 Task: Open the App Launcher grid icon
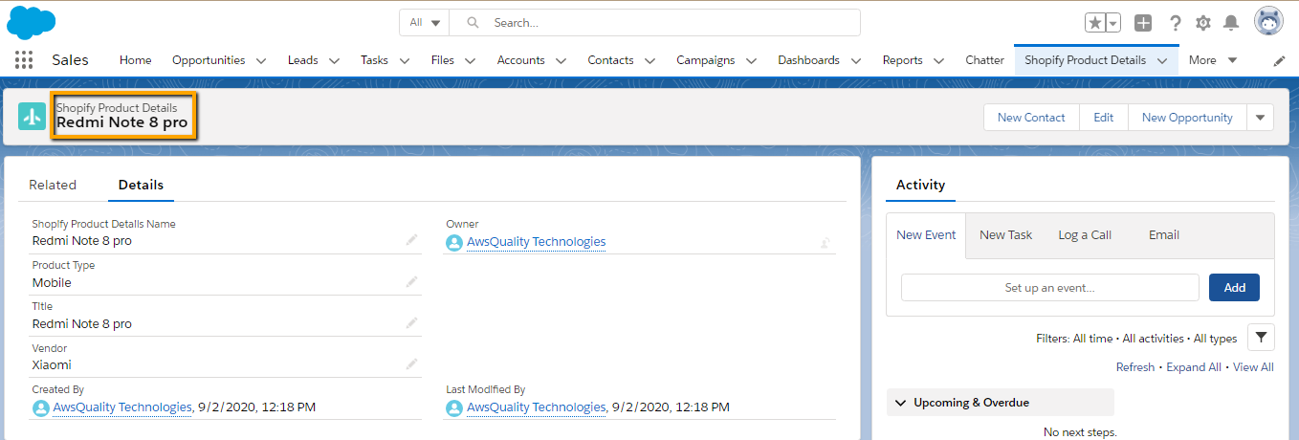point(24,60)
